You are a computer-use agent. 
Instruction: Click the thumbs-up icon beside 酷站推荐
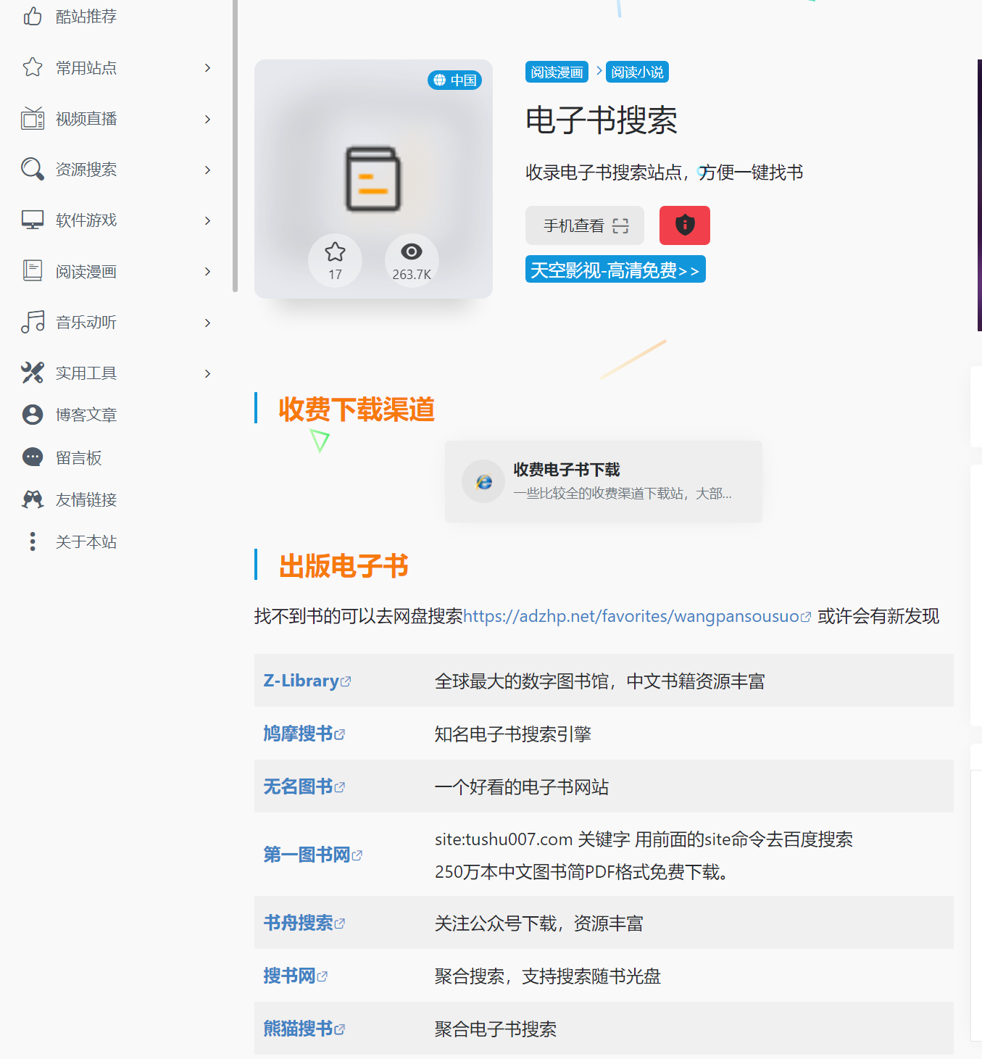[x=33, y=16]
